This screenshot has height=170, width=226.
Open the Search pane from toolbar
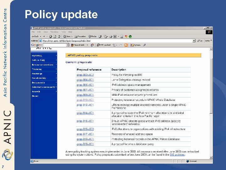[x=67, y=37]
